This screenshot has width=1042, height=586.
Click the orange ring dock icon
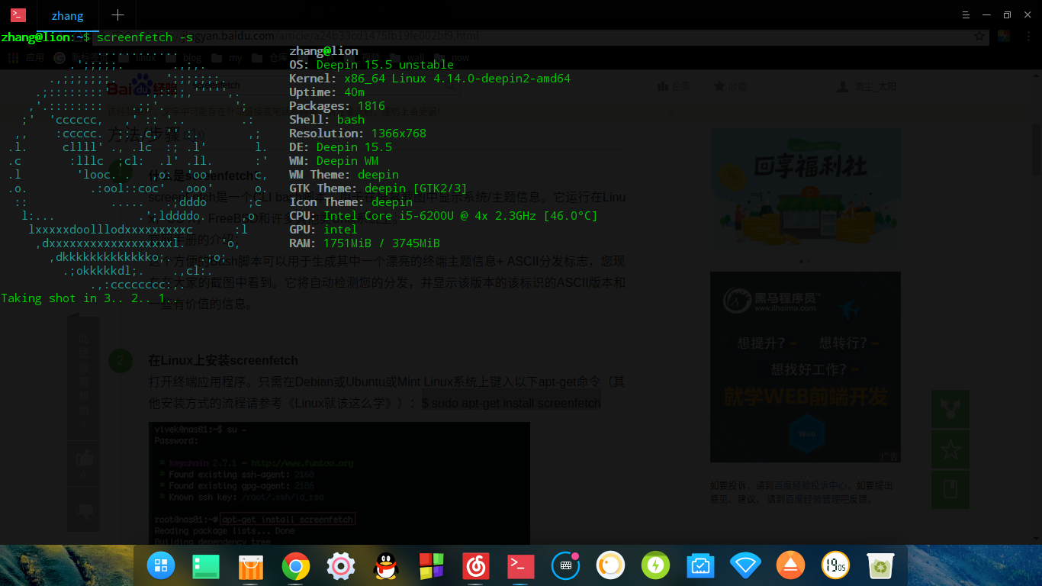611,565
